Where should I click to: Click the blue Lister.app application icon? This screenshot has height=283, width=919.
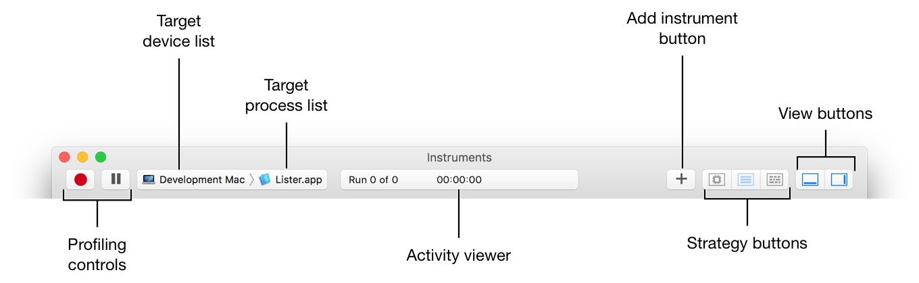pyautogui.click(x=265, y=180)
